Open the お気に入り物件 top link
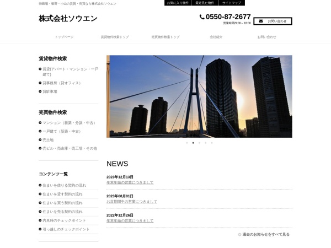331x248 pixels. click(x=178, y=3)
